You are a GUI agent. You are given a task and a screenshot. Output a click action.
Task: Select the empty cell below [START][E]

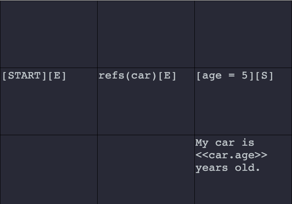pyautogui.click(x=49, y=170)
